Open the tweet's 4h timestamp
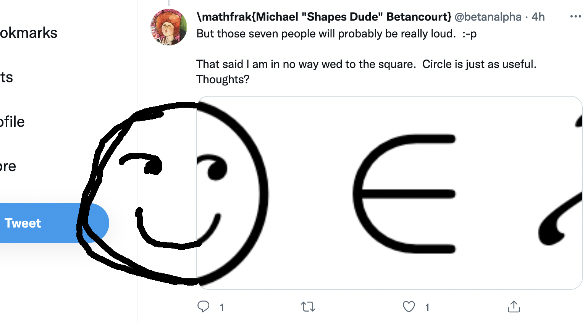 click(x=538, y=17)
